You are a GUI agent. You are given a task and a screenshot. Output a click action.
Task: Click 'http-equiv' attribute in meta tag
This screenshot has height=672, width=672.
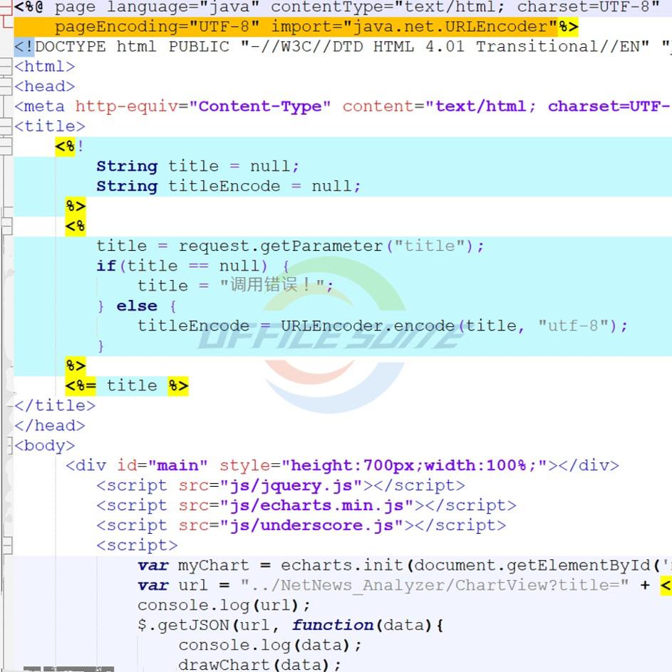point(126,106)
